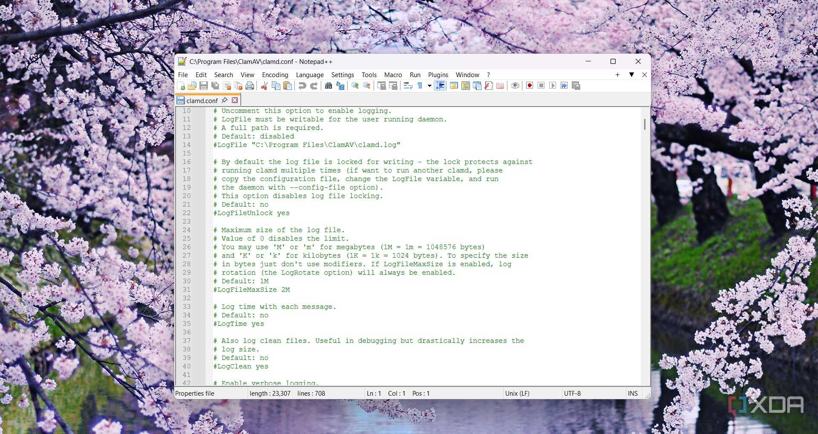The width and height of the screenshot is (818, 434).
Task: Create a new file with toolbar icon
Action: (181, 86)
